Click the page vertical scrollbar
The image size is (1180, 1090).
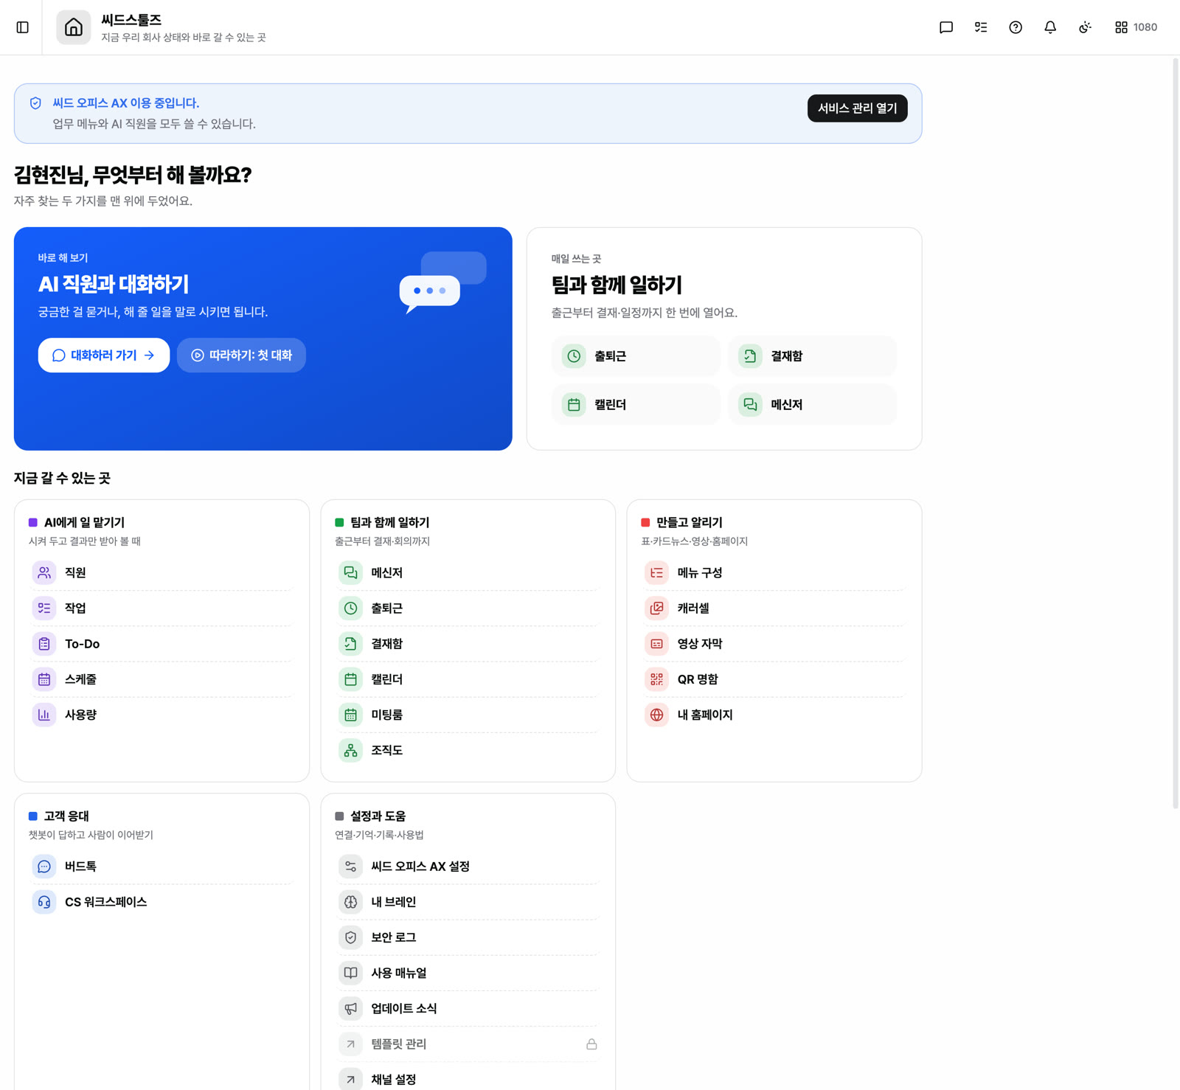point(1175,434)
